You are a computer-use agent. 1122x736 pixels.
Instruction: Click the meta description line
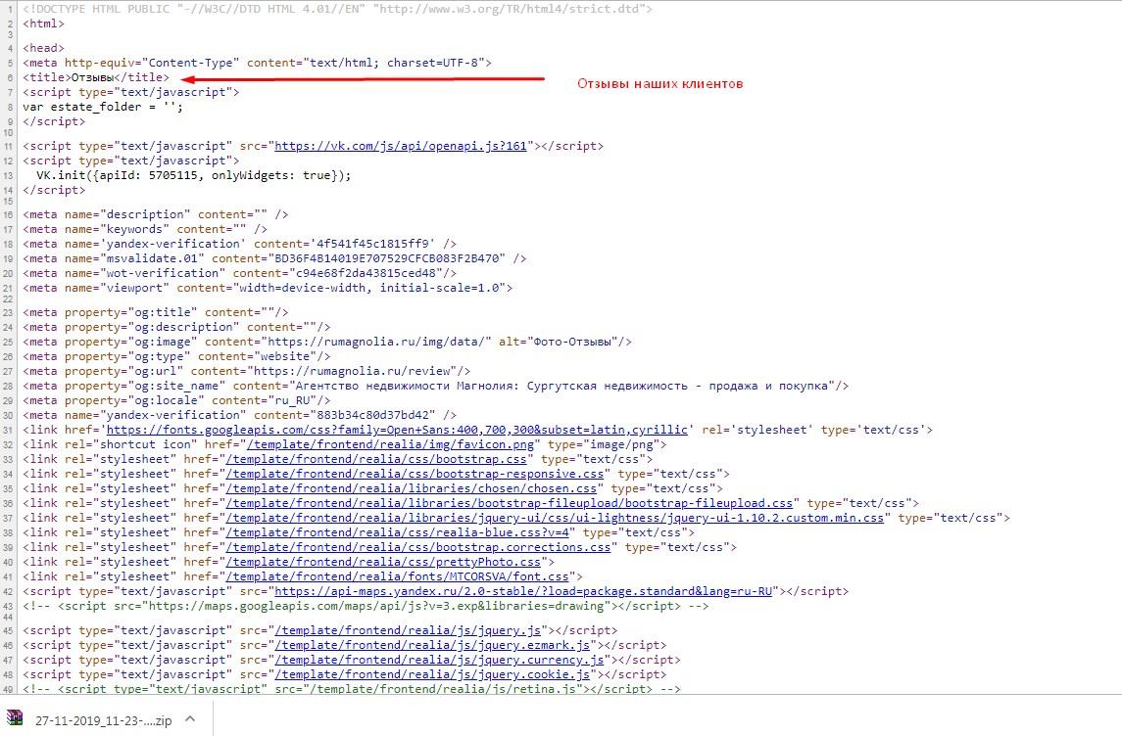coord(155,214)
